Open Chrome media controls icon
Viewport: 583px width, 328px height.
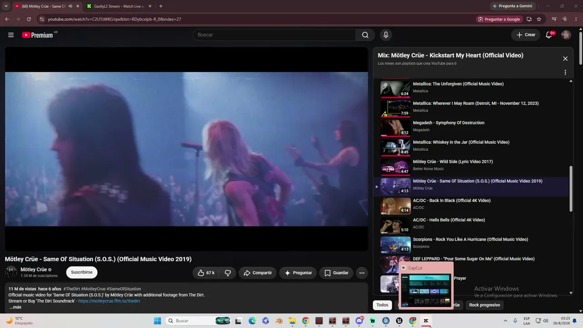[554, 19]
